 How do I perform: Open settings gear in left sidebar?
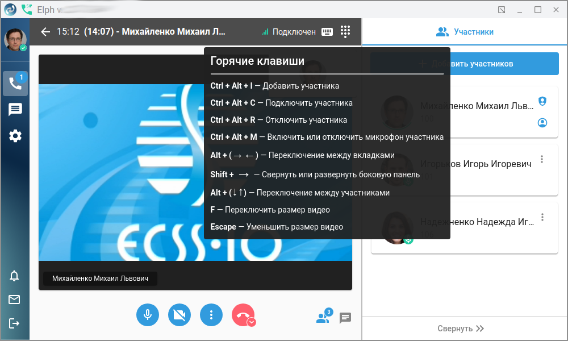15,136
